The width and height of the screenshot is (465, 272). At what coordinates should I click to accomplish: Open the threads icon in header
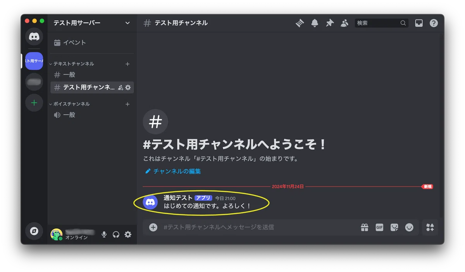tap(300, 23)
